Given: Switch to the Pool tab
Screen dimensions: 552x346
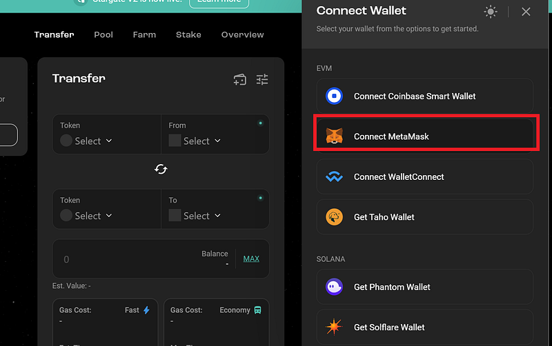Looking at the screenshot, I should click(x=103, y=34).
